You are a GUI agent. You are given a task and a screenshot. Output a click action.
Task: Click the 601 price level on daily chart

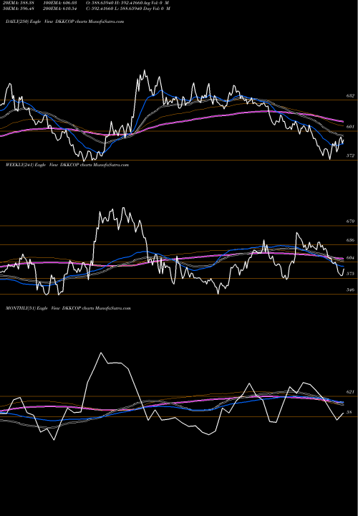(350, 126)
